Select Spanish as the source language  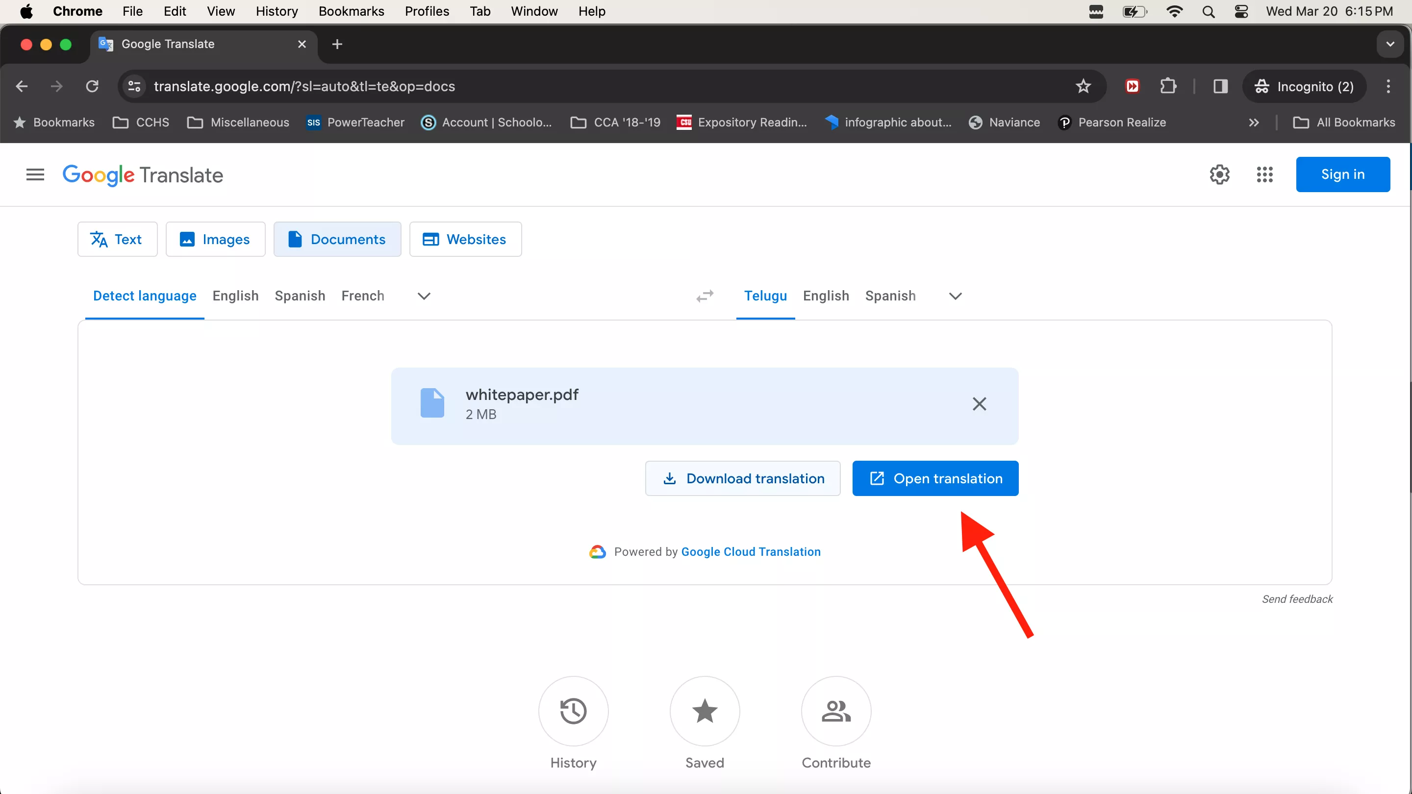click(x=300, y=296)
